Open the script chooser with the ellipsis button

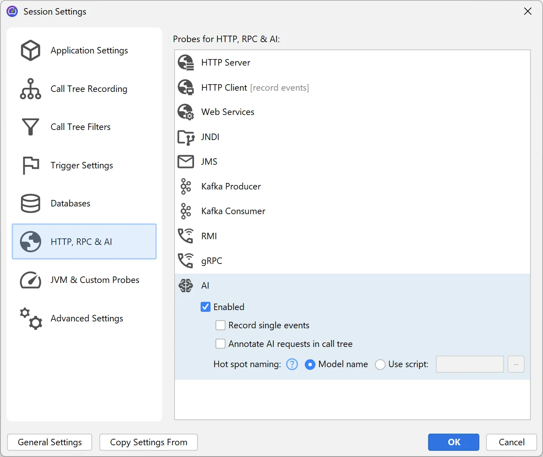pos(516,364)
